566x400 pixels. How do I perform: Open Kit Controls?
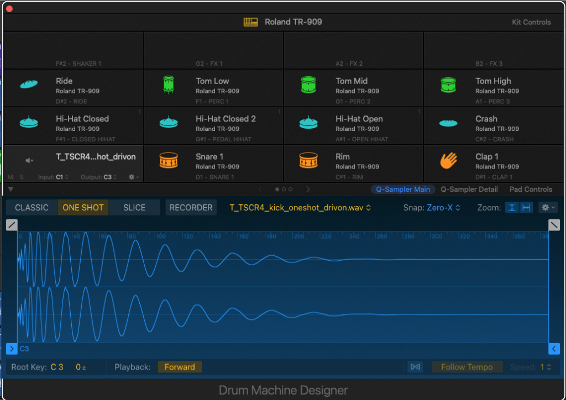[x=531, y=22]
